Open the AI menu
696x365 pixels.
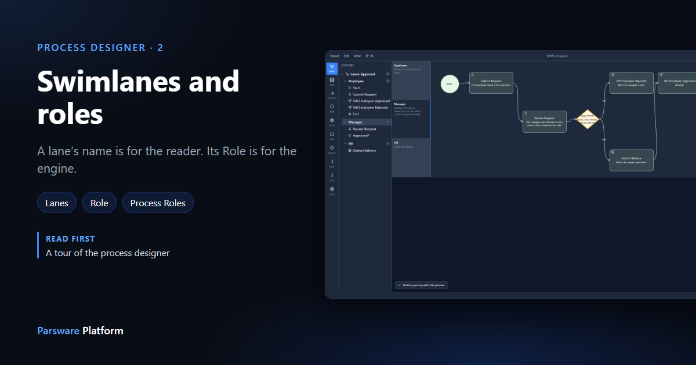coord(369,56)
